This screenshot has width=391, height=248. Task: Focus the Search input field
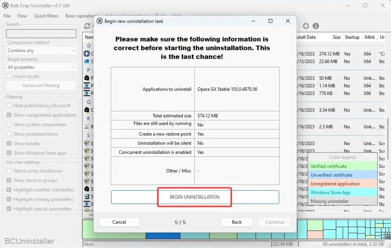pyautogui.click(x=41, y=34)
